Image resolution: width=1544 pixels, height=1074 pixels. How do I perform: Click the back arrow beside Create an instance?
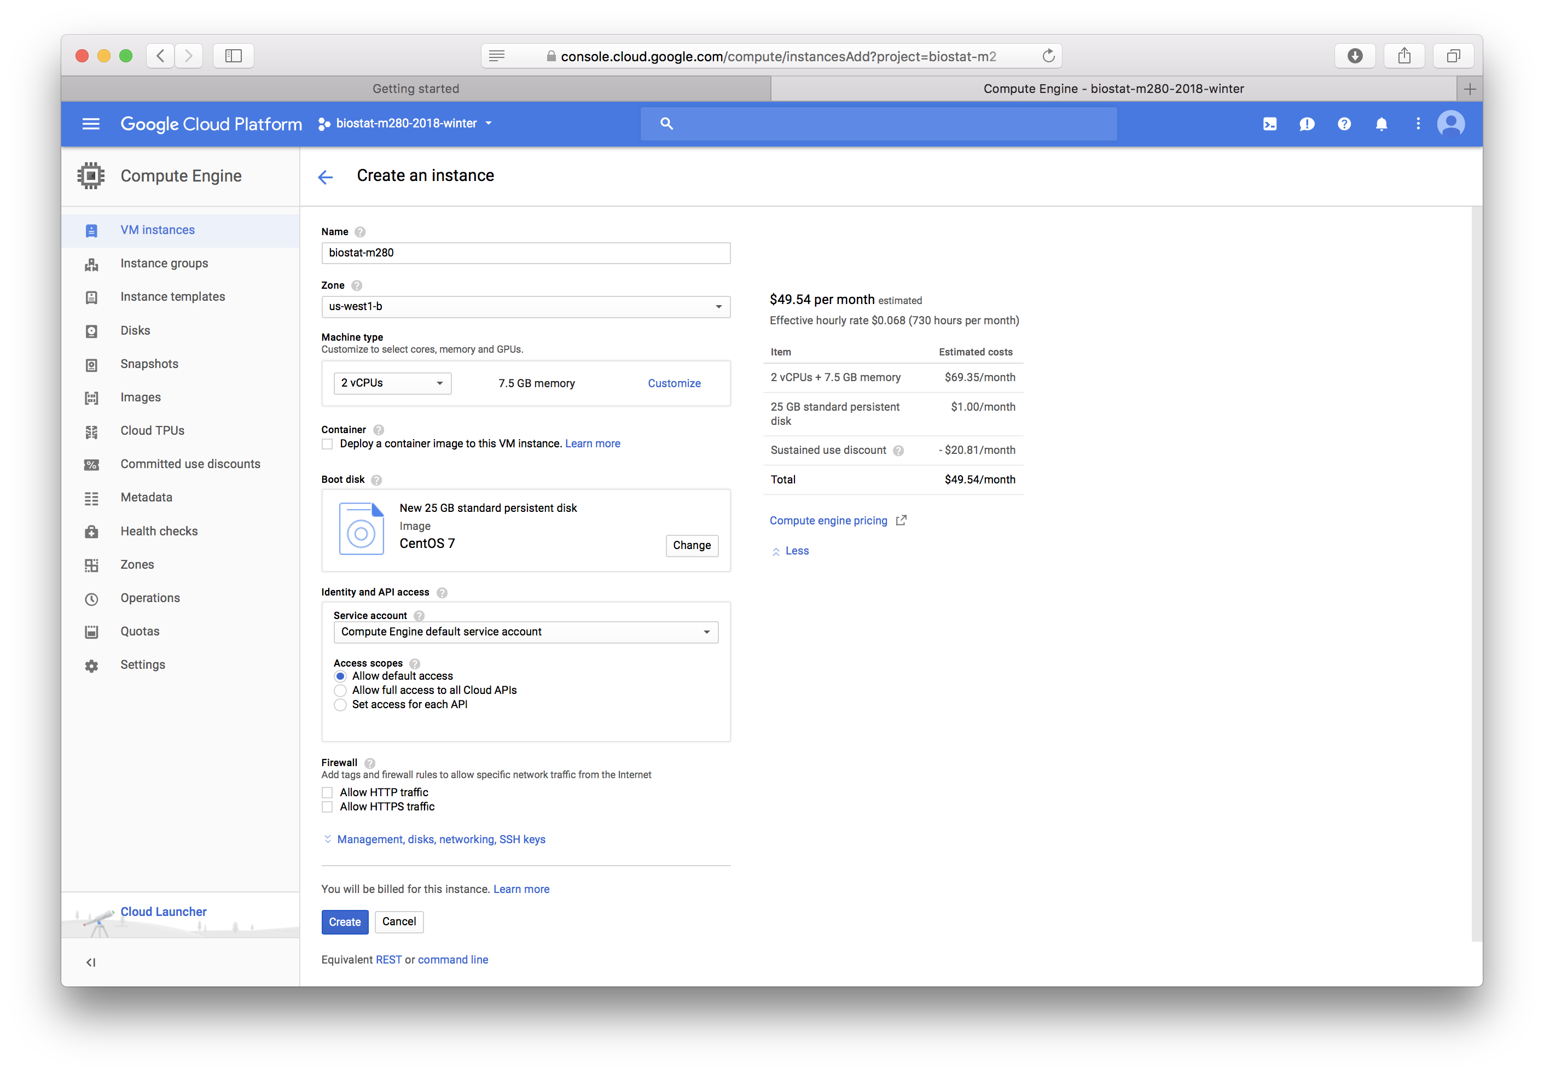326,177
